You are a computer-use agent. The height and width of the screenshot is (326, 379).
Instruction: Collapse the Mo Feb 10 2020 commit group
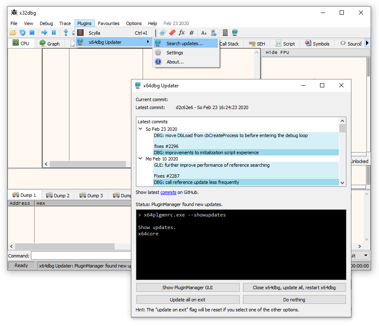pyautogui.click(x=140, y=158)
